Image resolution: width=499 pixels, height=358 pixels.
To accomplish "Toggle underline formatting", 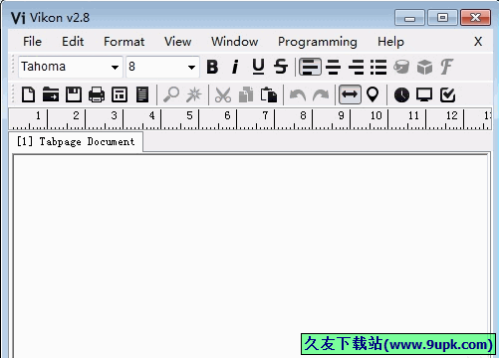I will point(258,67).
